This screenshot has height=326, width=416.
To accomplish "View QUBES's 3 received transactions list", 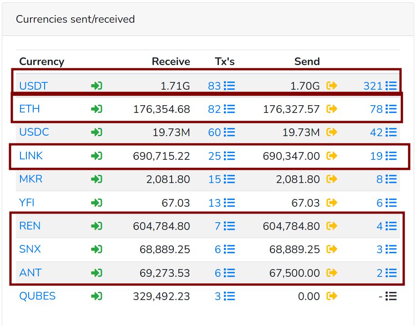I will click(x=225, y=296).
